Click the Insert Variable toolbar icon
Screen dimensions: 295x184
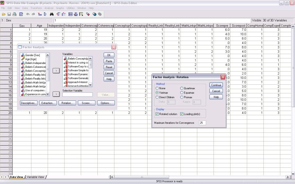click(64, 14)
